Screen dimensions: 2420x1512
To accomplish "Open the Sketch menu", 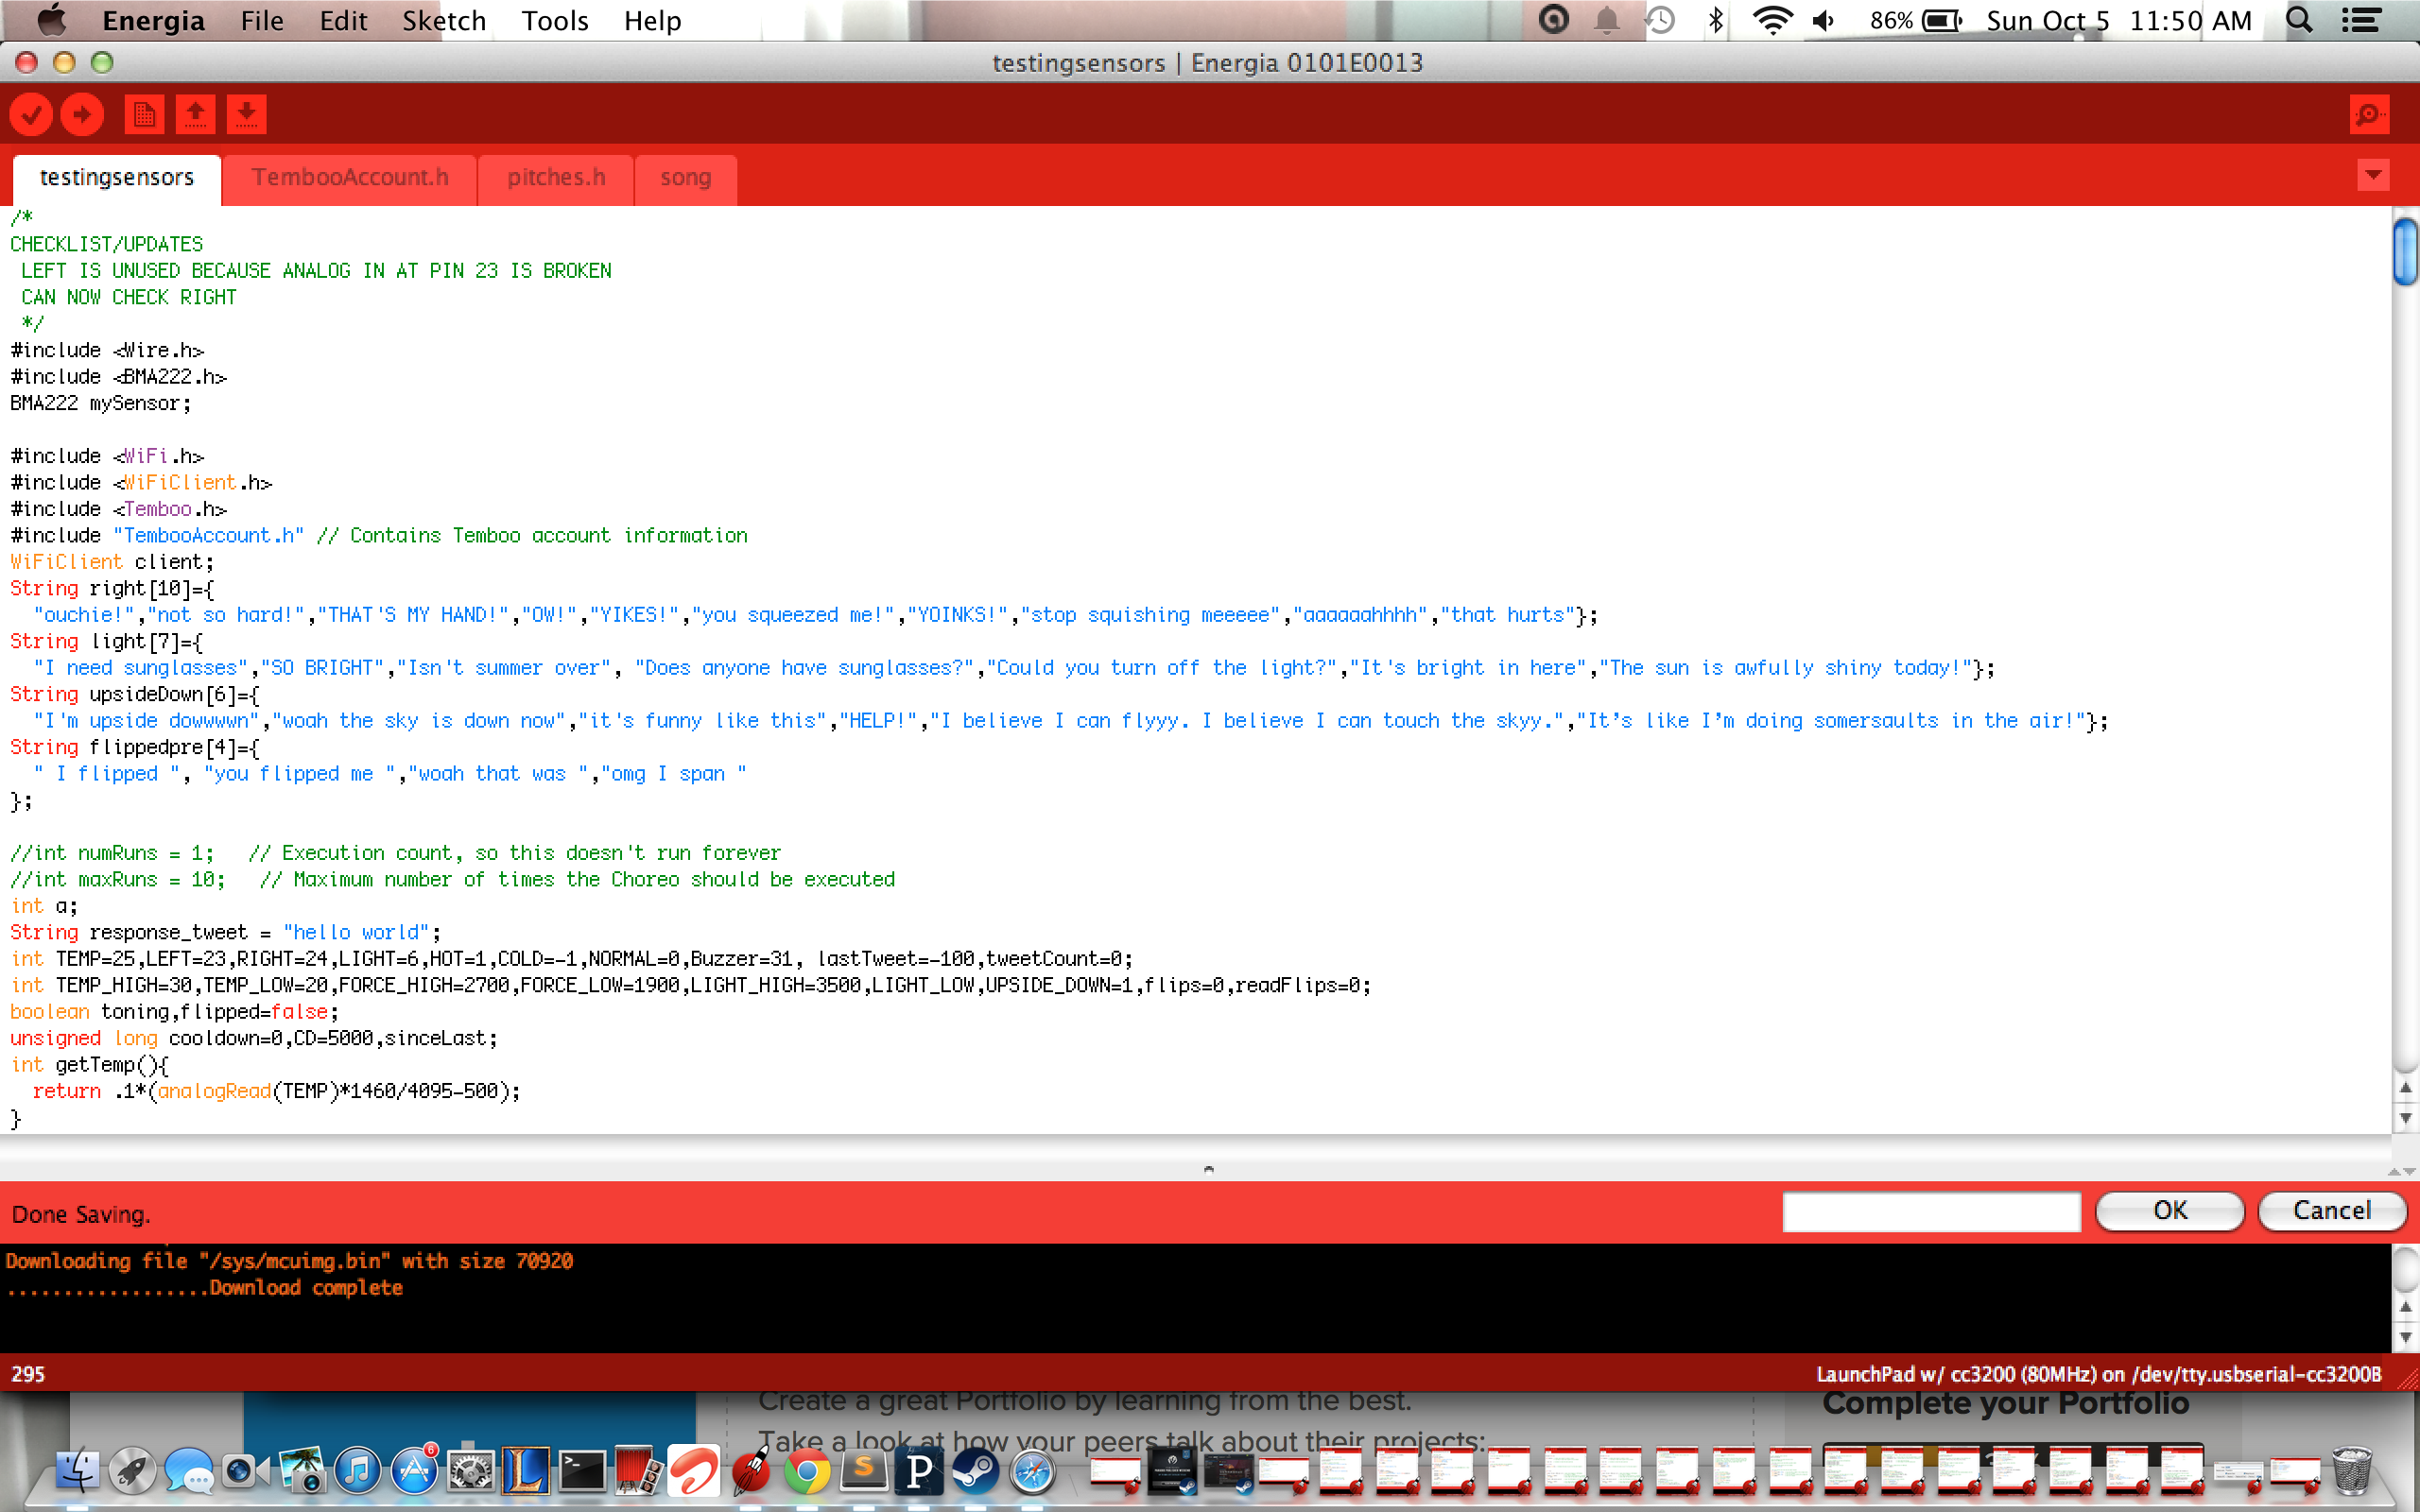I will (x=443, y=20).
